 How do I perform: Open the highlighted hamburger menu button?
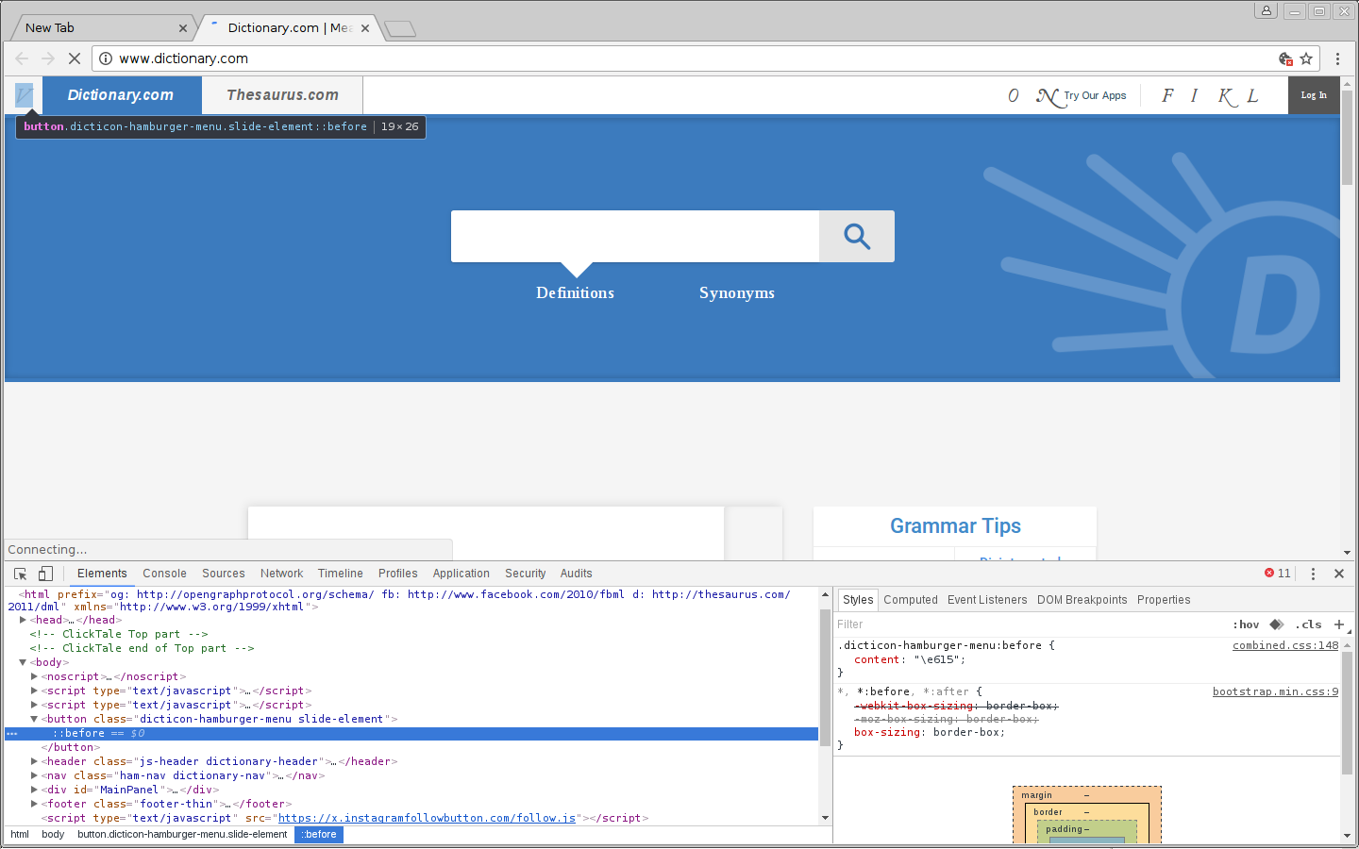tap(25, 95)
